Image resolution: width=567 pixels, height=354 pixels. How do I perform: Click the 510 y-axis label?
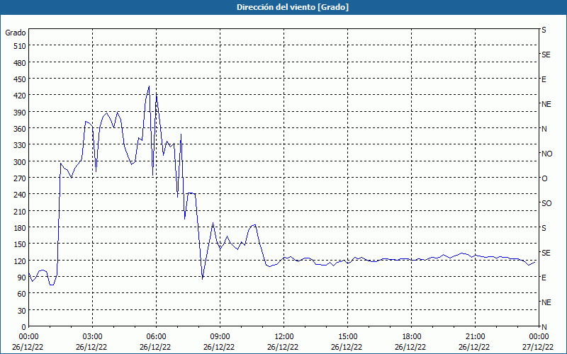click(x=20, y=46)
